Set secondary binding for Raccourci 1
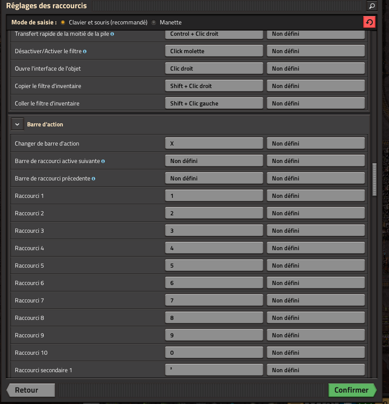The image size is (389, 404). pos(316,196)
